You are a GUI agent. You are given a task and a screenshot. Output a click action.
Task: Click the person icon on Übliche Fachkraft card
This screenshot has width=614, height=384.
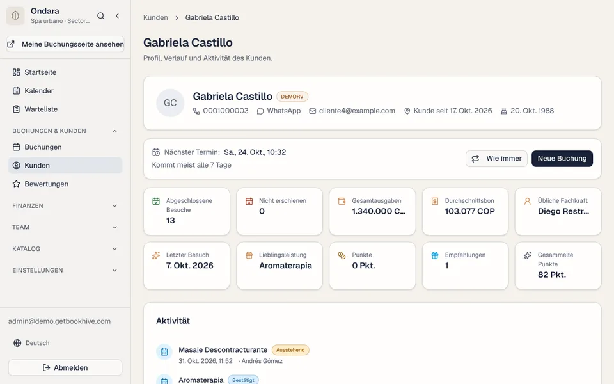528,201
